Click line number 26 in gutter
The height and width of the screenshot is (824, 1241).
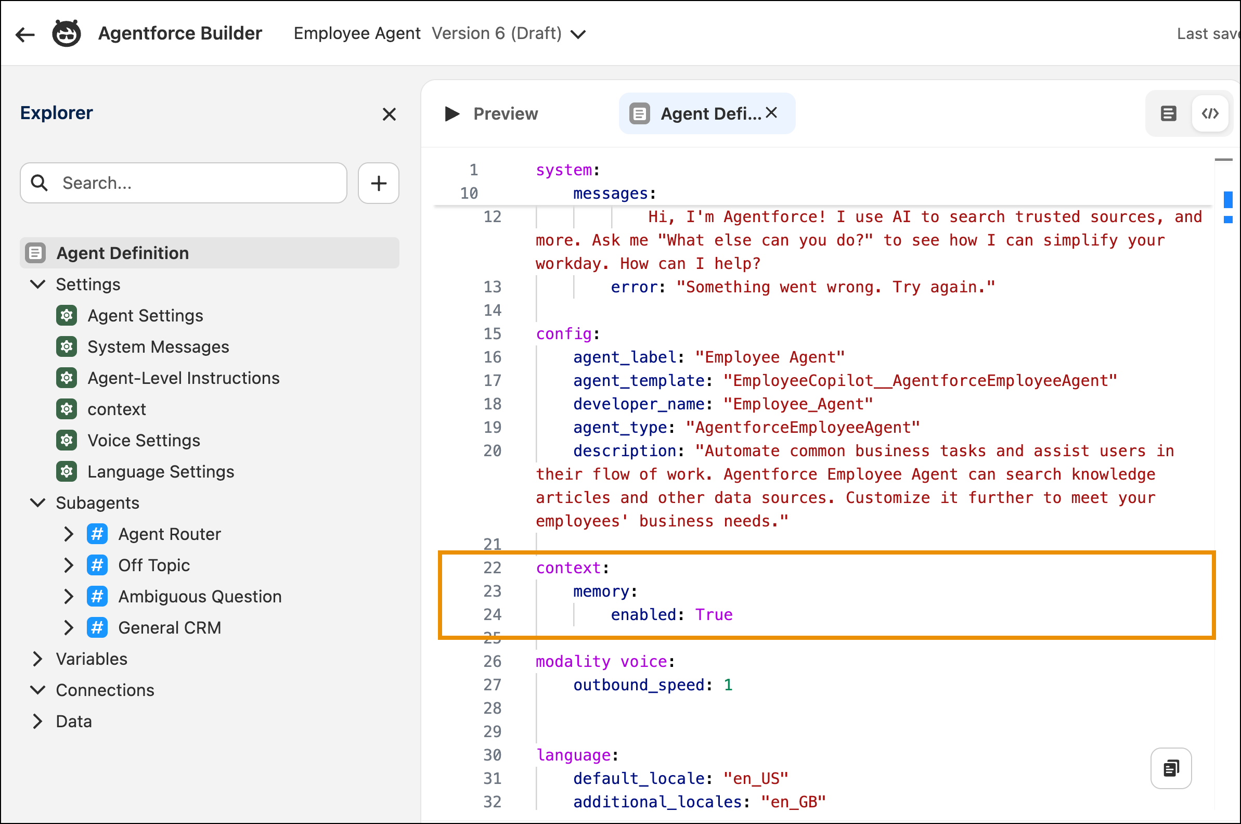click(x=493, y=662)
